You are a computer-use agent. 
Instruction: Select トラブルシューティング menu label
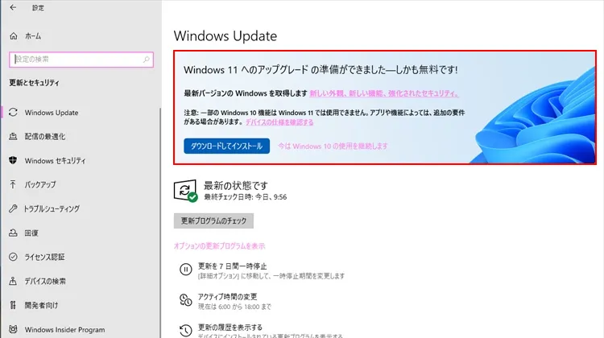click(x=52, y=208)
